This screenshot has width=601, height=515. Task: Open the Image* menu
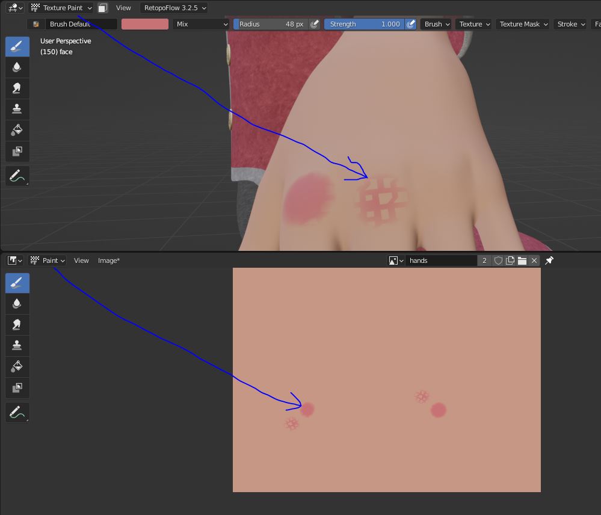(109, 261)
